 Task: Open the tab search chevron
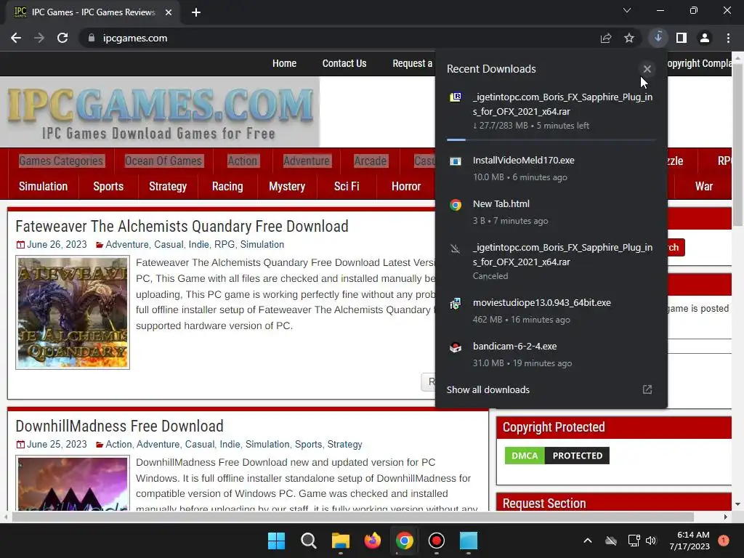coord(627,10)
